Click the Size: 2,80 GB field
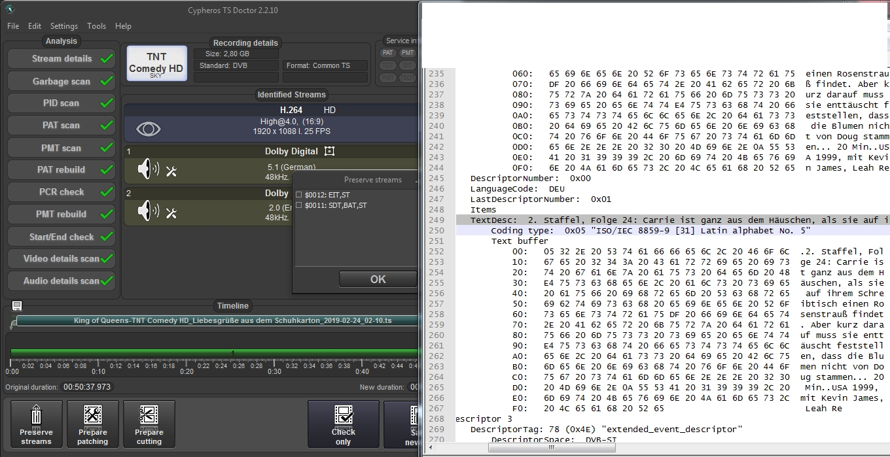The width and height of the screenshot is (890, 457). (236, 54)
